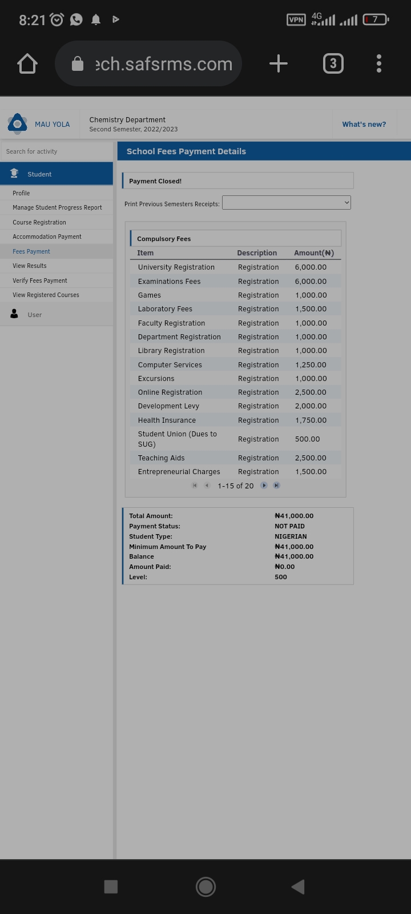Open Verify Fees Payment link
The image size is (411, 914).
pos(40,280)
